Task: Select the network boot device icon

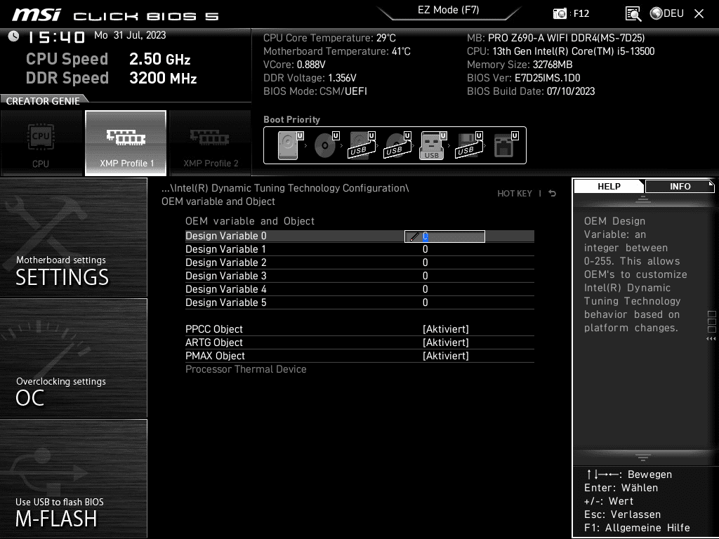Action: pyautogui.click(x=506, y=145)
